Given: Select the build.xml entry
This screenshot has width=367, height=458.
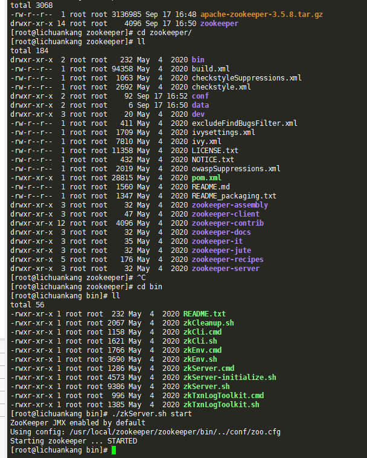Looking at the screenshot, I should pyautogui.click(x=211, y=69).
